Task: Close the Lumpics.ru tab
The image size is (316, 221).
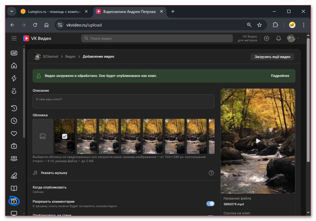Action: [86, 11]
